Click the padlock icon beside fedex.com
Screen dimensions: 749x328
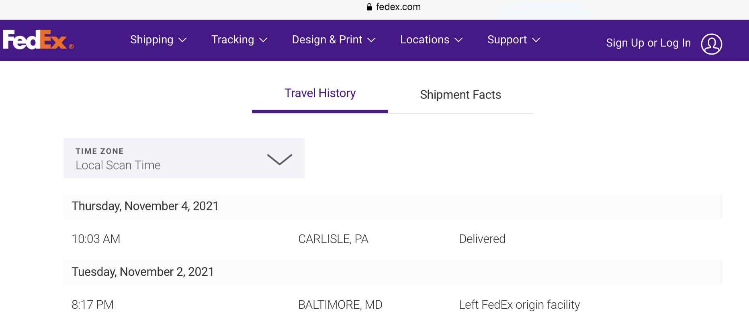pos(369,7)
